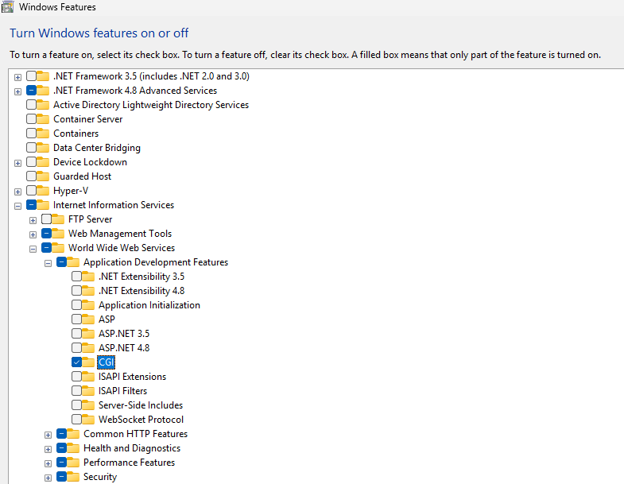Screen dimensions: 624x484
Task: Click folder icon beside Internet Information Services
Action: (x=43, y=205)
